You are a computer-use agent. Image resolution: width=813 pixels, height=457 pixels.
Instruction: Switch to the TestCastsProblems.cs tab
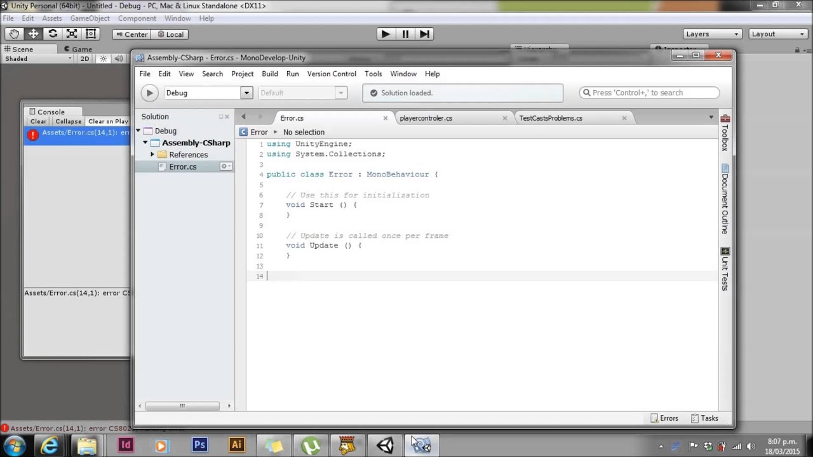(x=551, y=118)
